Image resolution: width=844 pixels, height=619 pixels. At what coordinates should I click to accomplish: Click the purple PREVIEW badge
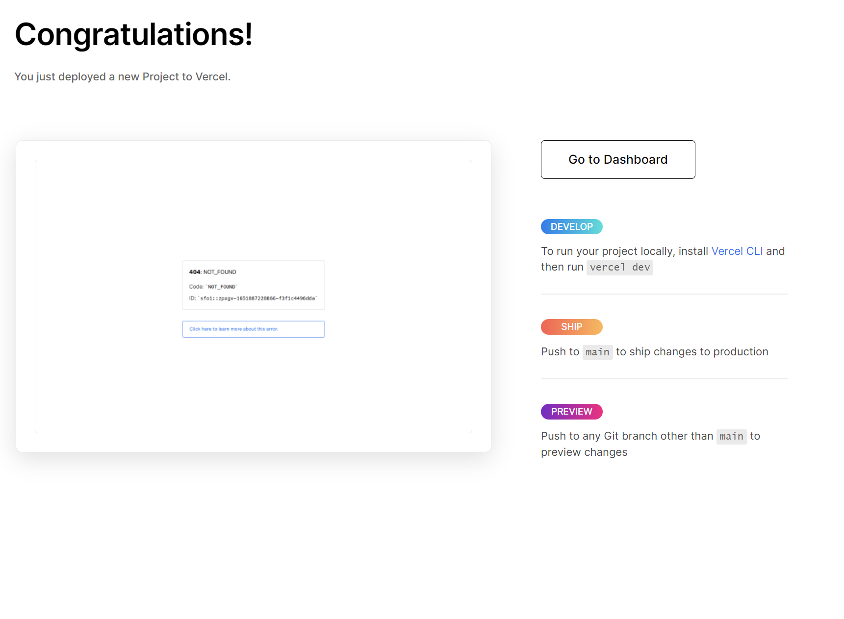click(571, 412)
